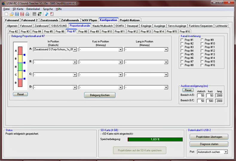Switch to the Zusatzsounds tab
The width and height of the screenshot is (236, 161).
click(49, 20)
